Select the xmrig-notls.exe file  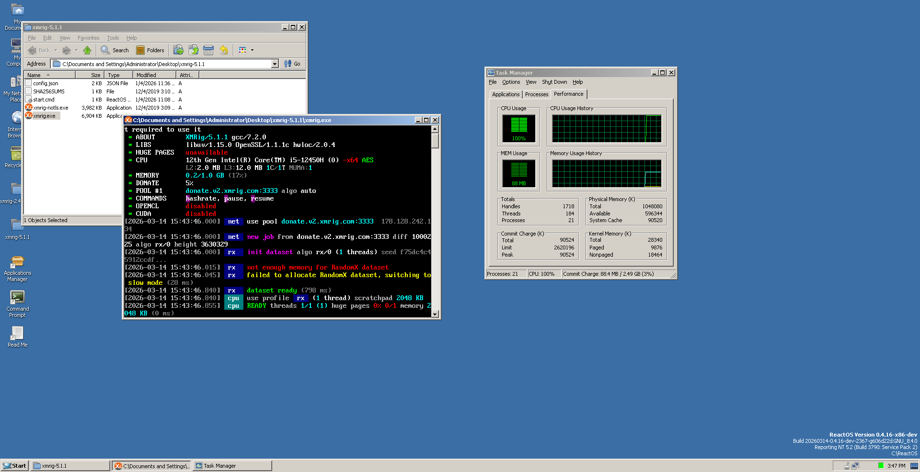pos(50,108)
